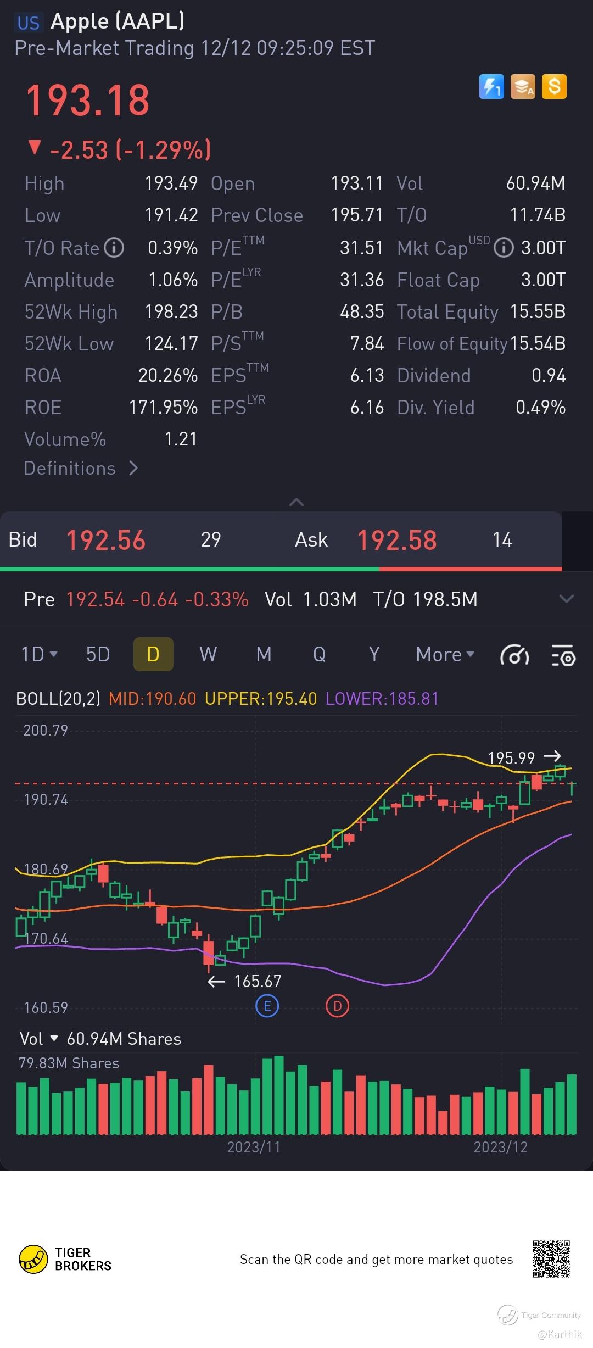Tap the 52Wk High value 198.23
The height and width of the screenshot is (1348, 593).
(x=171, y=311)
